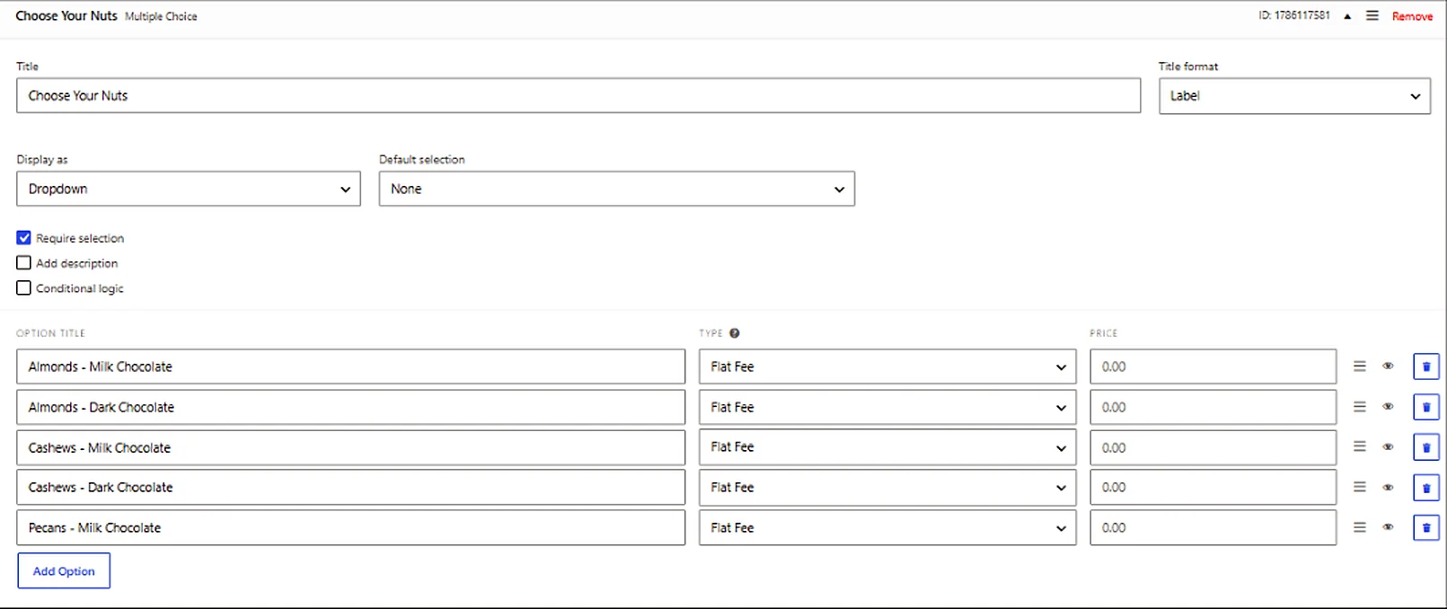Open the Display as Dropdown selector
Image resolution: width=1447 pixels, height=609 pixels.
point(189,189)
